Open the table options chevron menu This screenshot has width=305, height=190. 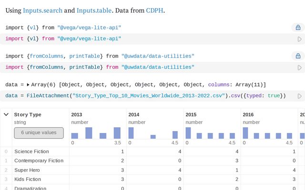6,114
